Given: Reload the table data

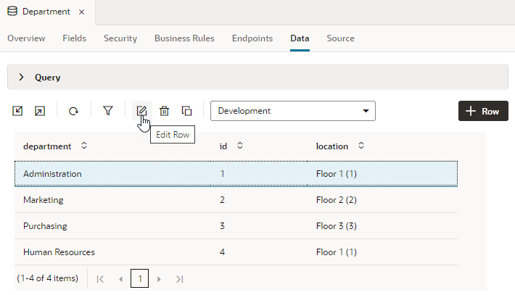Looking at the screenshot, I should (73, 111).
